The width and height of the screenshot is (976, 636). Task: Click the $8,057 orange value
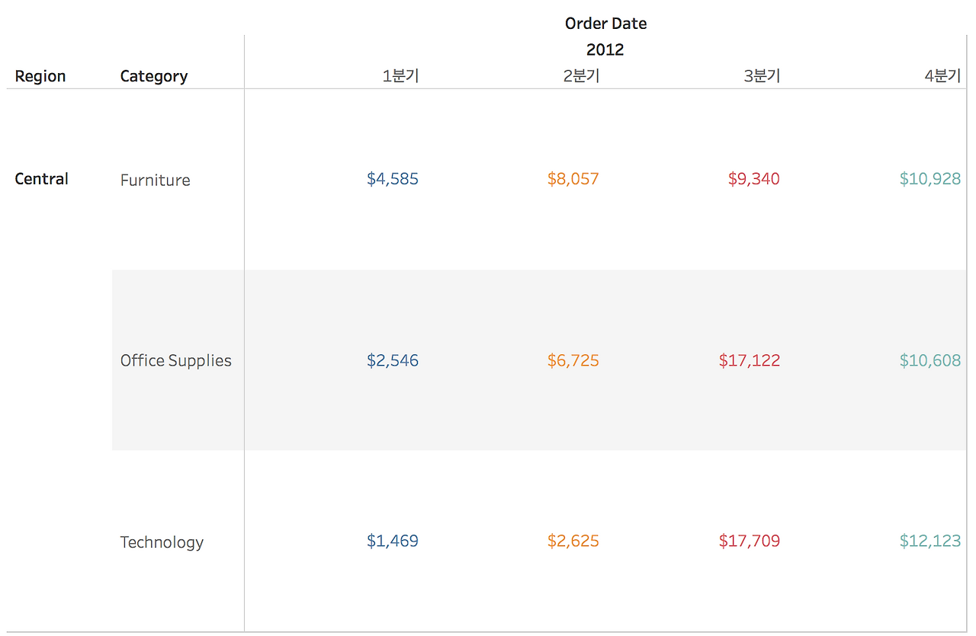click(x=573, y=179)
